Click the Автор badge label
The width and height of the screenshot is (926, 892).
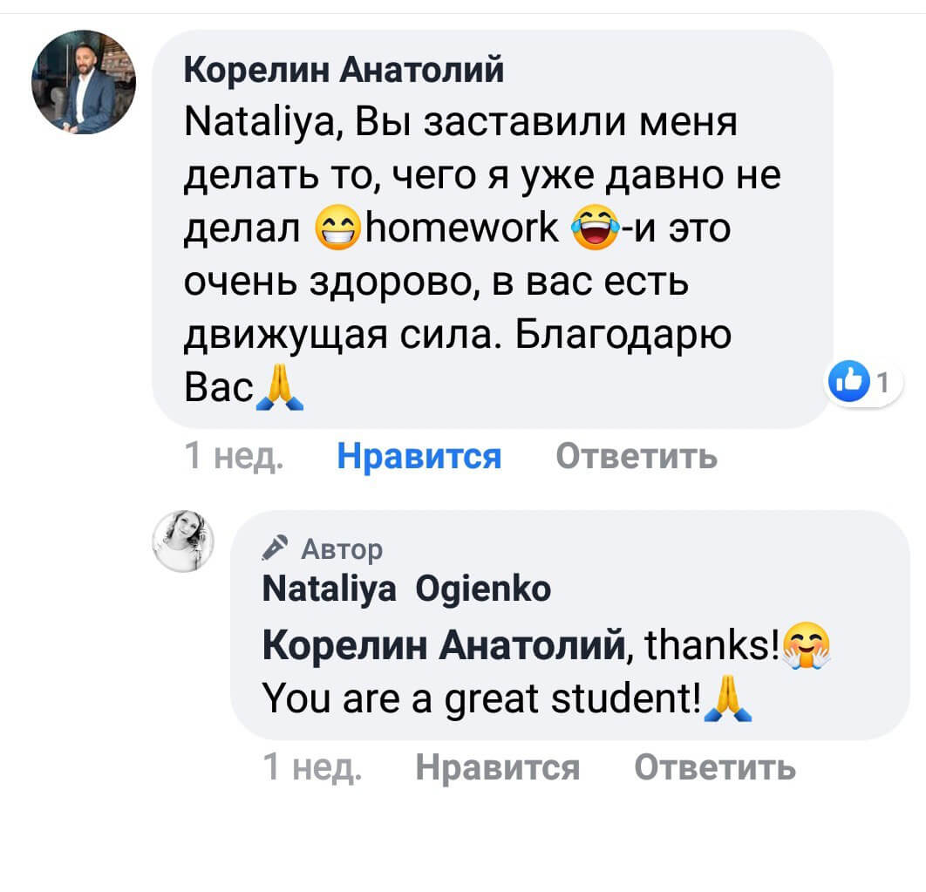(x=341, y=548)
